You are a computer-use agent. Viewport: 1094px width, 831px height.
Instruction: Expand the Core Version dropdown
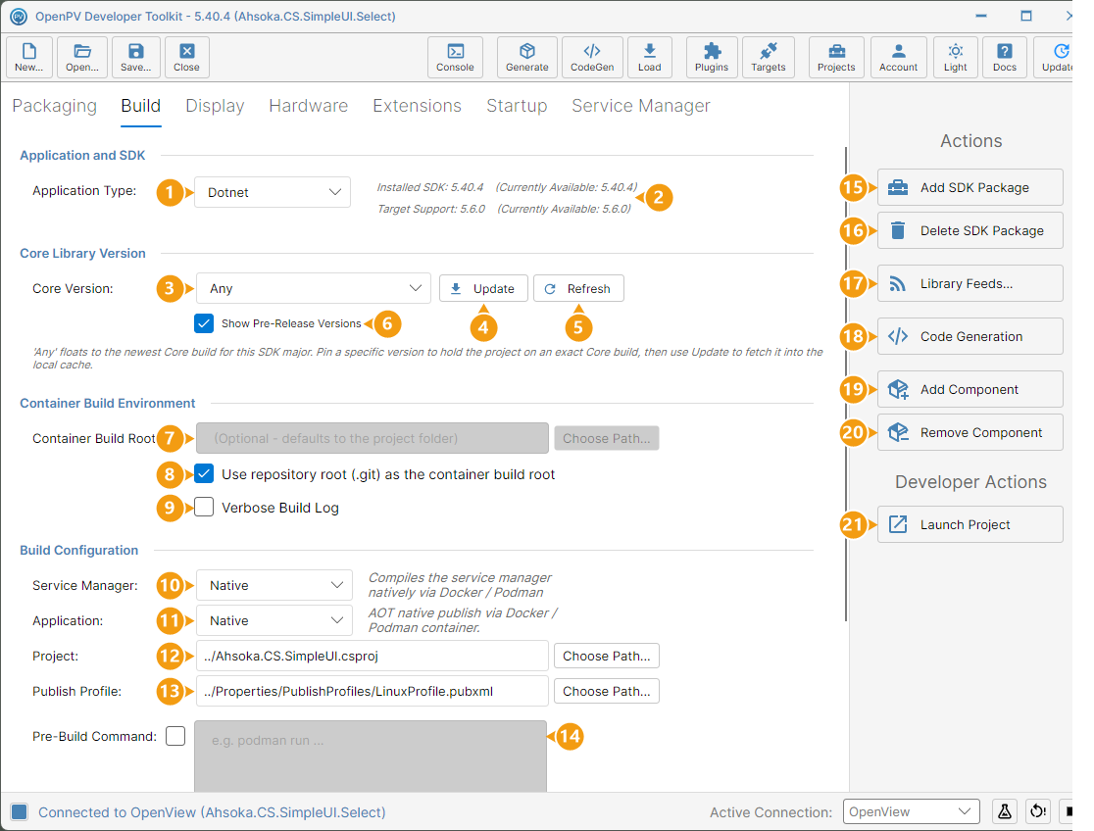pos(314,288)
